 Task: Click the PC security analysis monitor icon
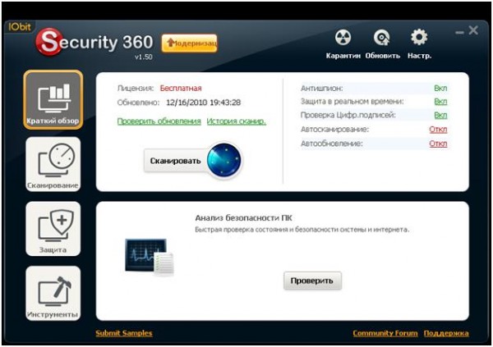tap(149, 257)
